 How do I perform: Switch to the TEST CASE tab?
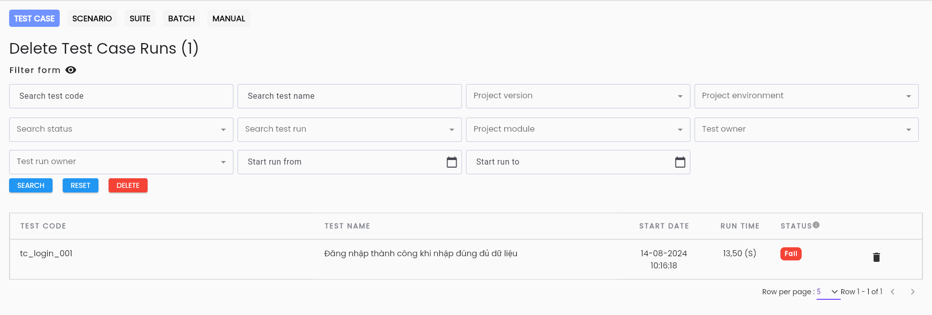(34, 18)
